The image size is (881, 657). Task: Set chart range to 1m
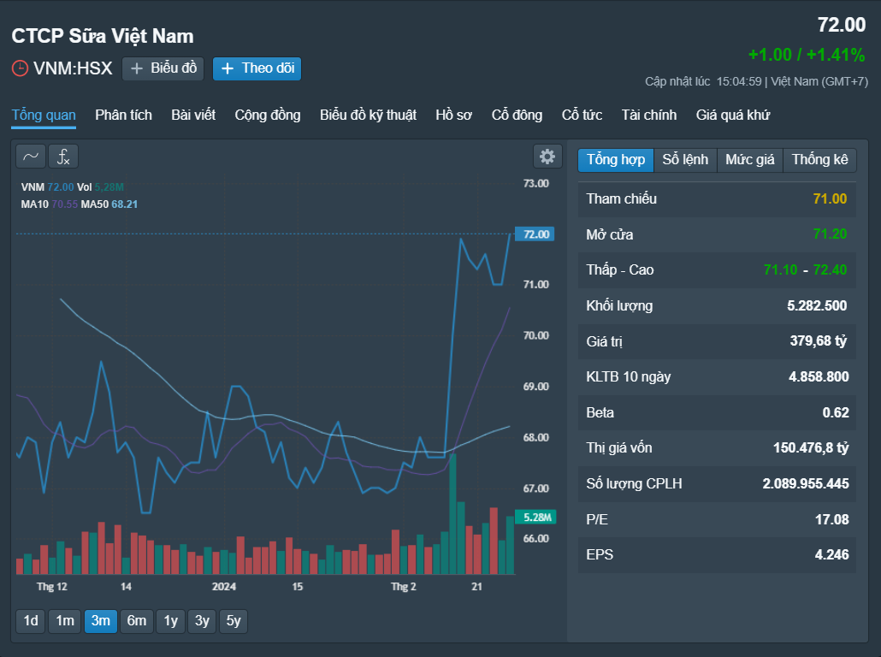pos(65,621)
